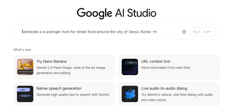This screenshot has height=109, width=228.
Task: Click 'Generate high quality text to speech' description
Action: tap(73, 94)
